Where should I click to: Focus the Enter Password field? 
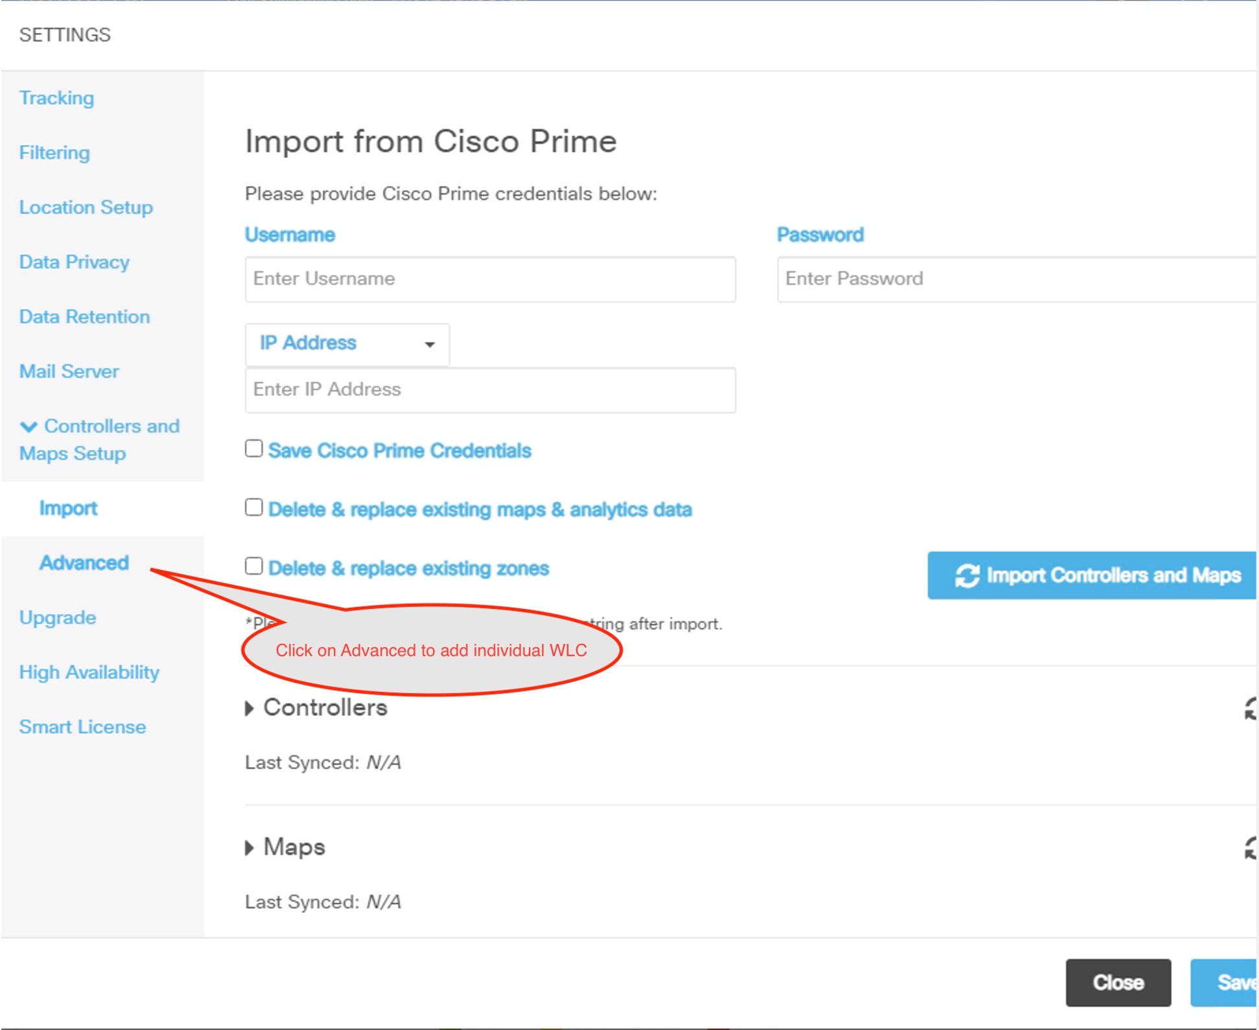click(x=1016, y=279)
